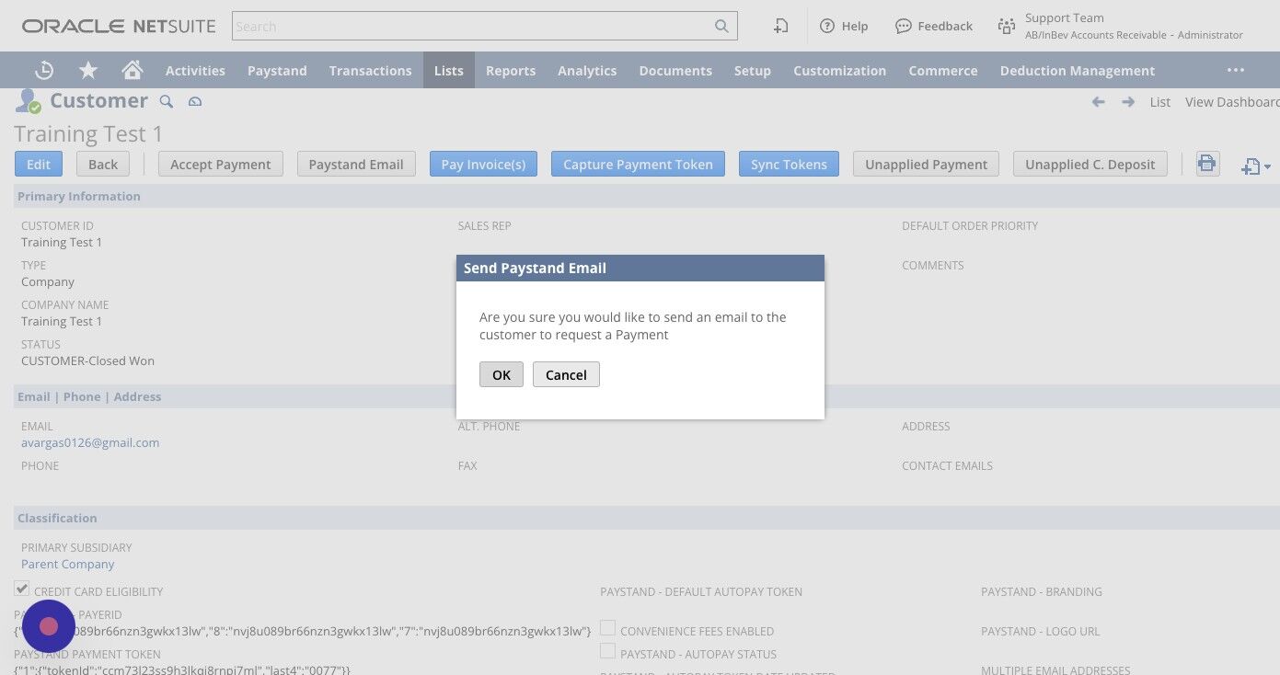Confirm sending email with OK button
Screen dimensions: 1280x675
pos(501,374)
